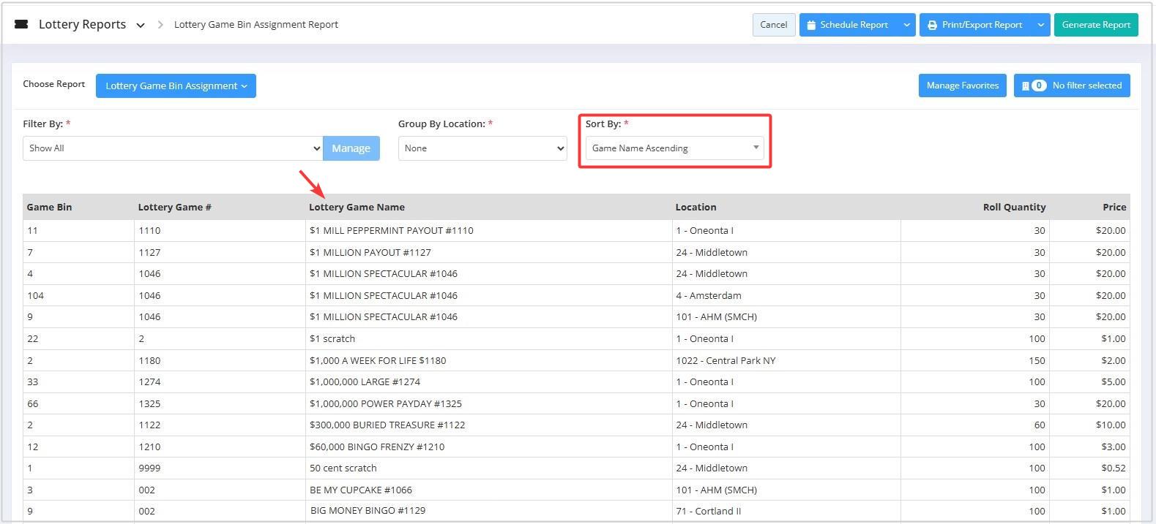Click the Lottery Reports ticket icon

click(x=21, y=24)
